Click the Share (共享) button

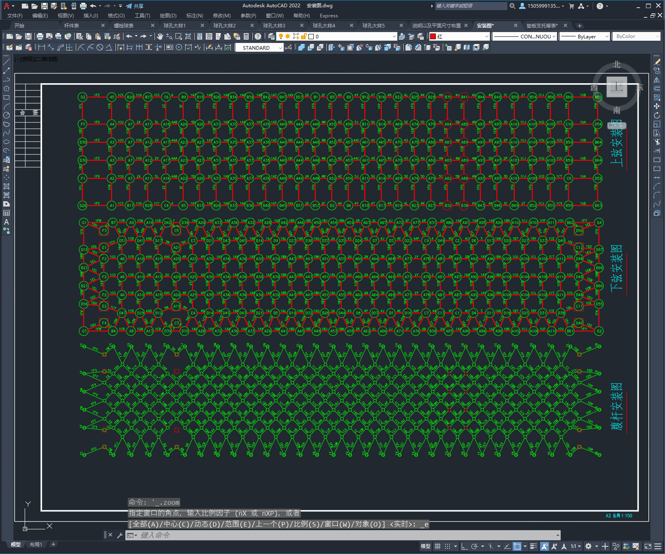[x=135, y=6]
